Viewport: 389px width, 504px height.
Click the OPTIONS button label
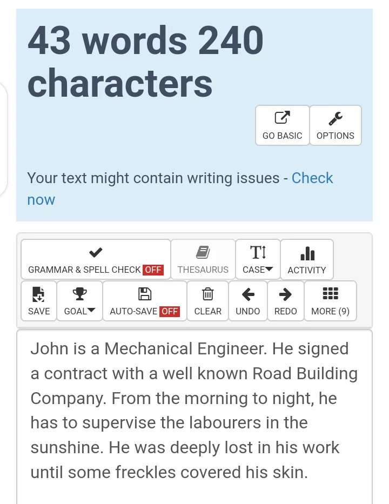[335, 136]
